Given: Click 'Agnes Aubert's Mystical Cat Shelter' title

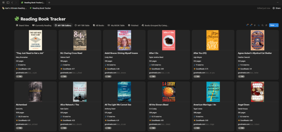Looking at the screenshot, I should [x=255, y=53].
